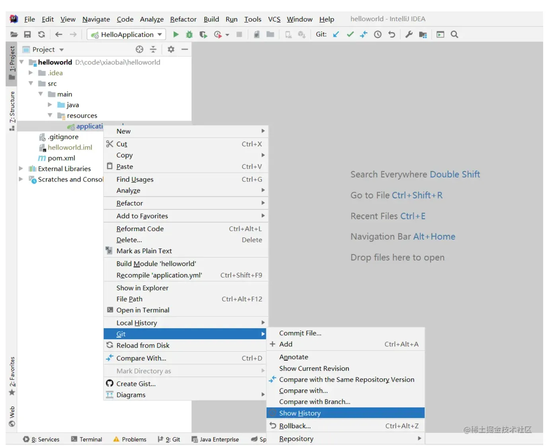Select Cut in context menu
Viewport: 557px width, 446px height.
point(186,144)
